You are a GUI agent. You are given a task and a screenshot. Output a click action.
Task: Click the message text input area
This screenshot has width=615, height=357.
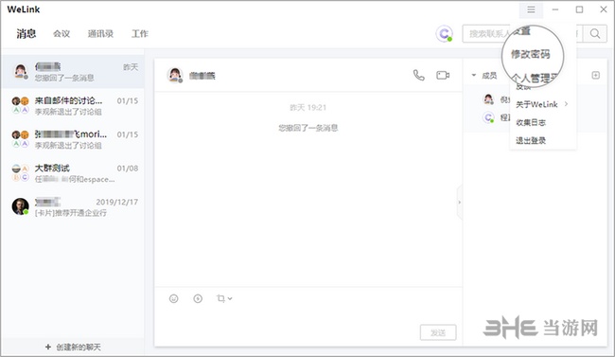pos(308,316)
